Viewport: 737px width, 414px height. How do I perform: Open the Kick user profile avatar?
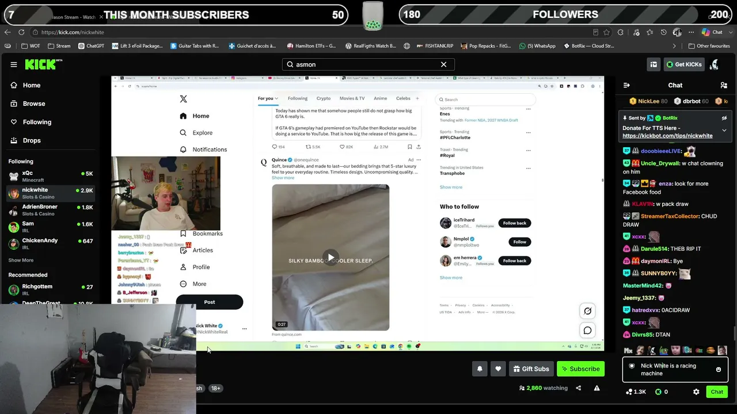pyautogui.click(x=715, y=64)
